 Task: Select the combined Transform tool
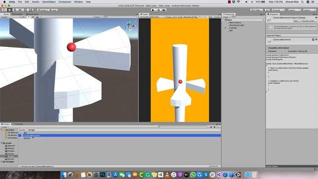coord(31,10)
